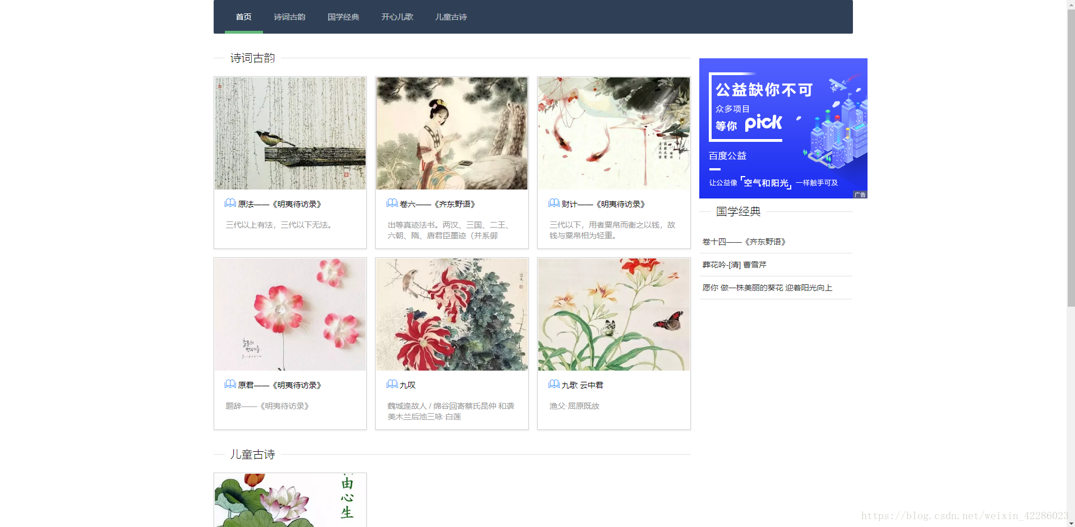Click the 广告 label on the banner
Screen dimensions: 1075x527
click(860, 195)
